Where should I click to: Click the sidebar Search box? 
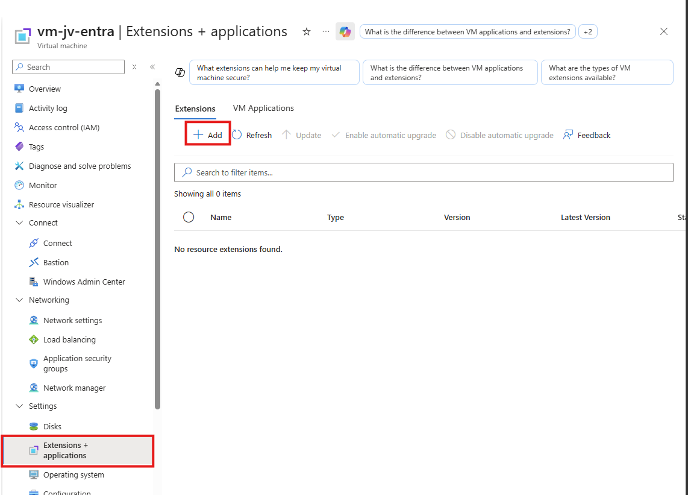pos(69,67)
